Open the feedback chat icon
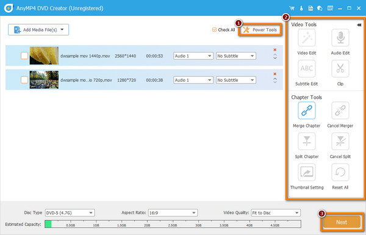 pos(320,9)
